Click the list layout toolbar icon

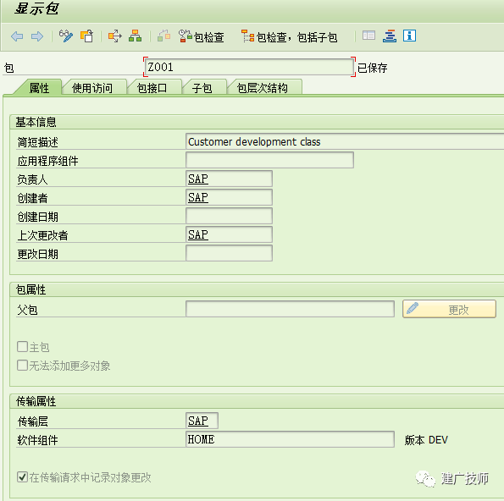coord(368,36)
